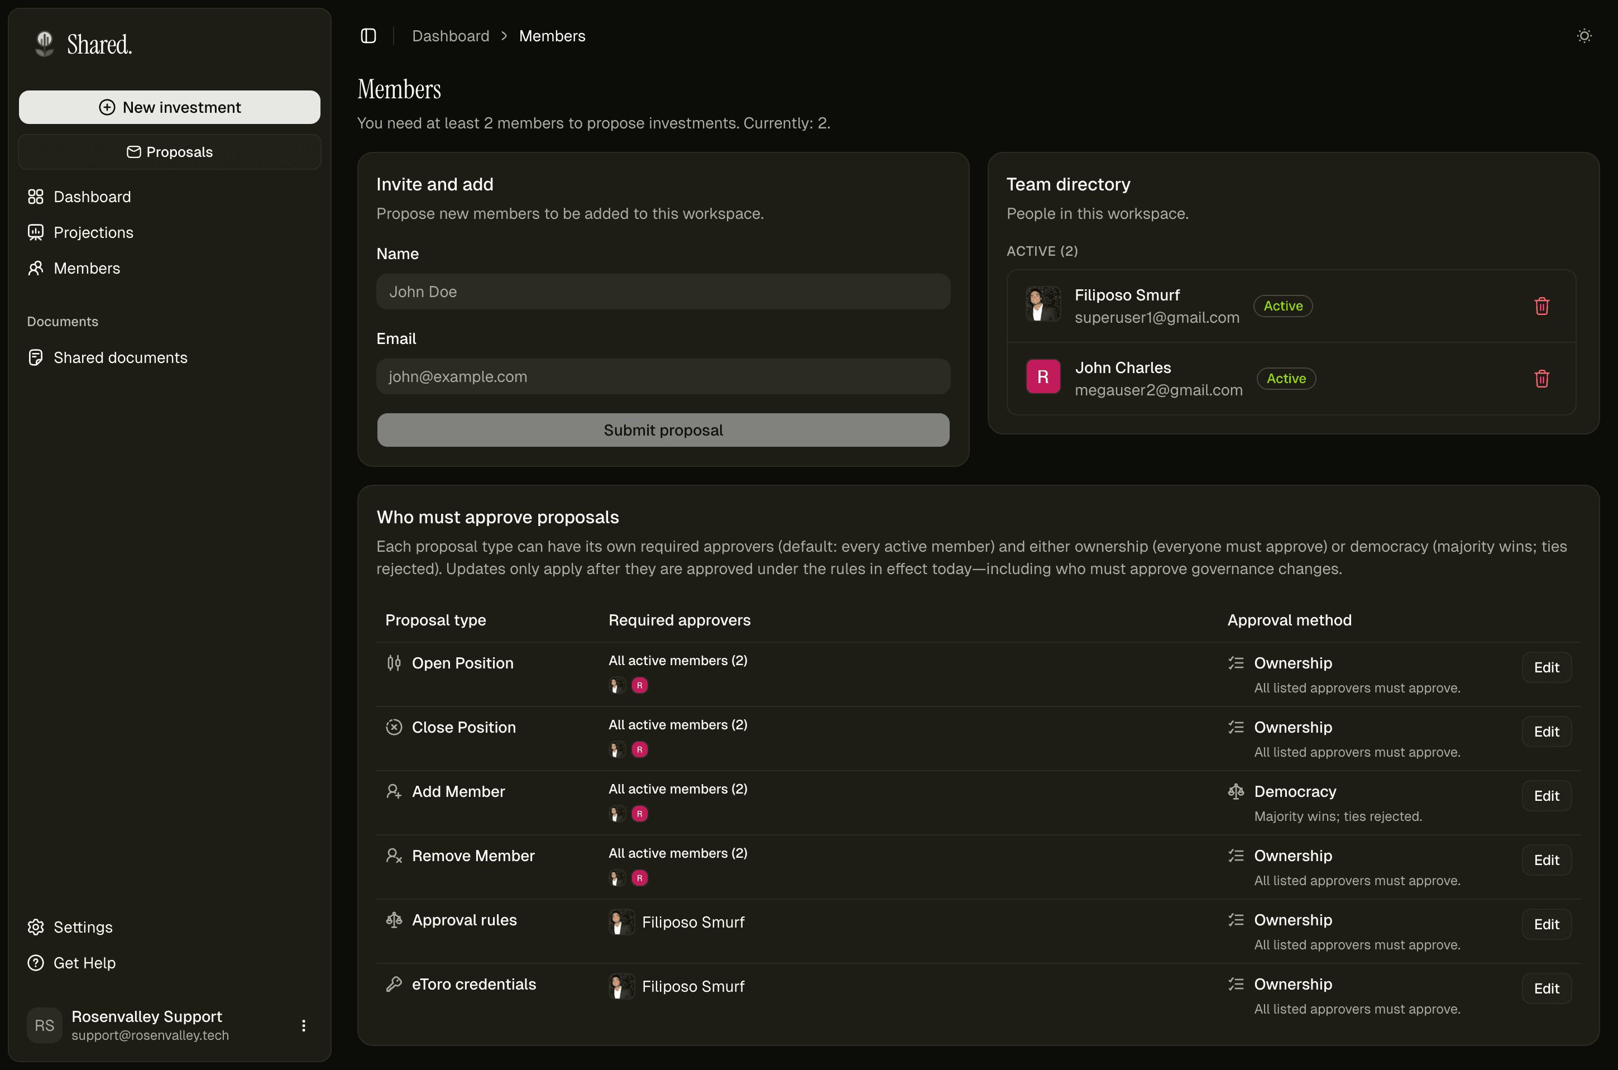The height and width of the screenshot is (1070, 1618).
Task: Delete Filiposo Smurf with the trash icon
Action: tap(1542, 307)
